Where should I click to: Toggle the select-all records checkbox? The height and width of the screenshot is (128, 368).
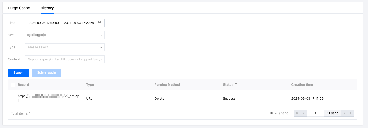pos(13,85)
